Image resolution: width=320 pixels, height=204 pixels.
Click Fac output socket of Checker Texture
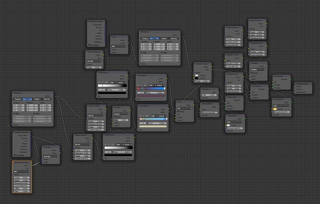212,70
